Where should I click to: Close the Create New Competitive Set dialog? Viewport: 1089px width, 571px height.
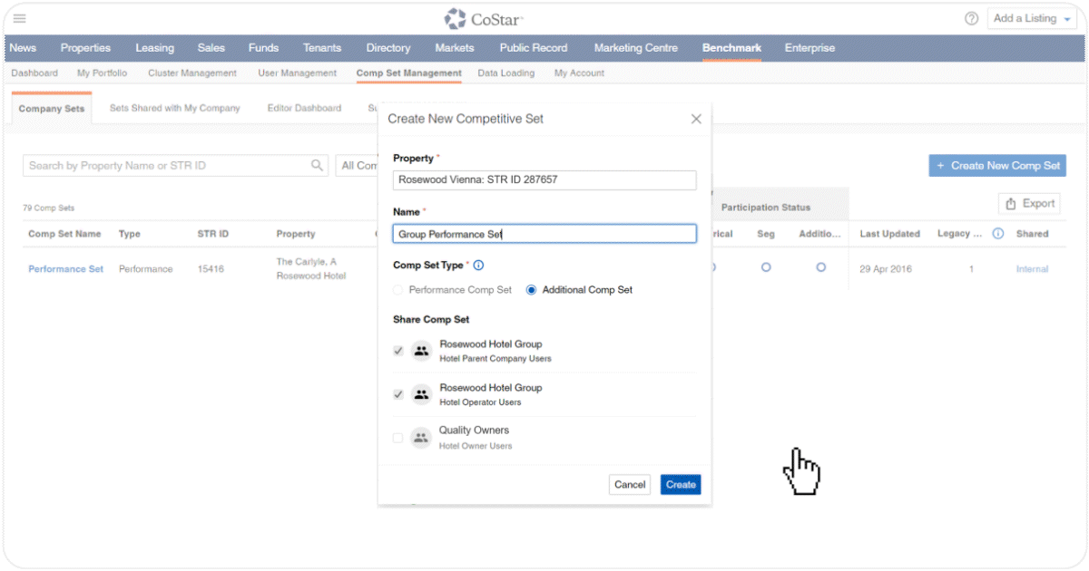696,119
